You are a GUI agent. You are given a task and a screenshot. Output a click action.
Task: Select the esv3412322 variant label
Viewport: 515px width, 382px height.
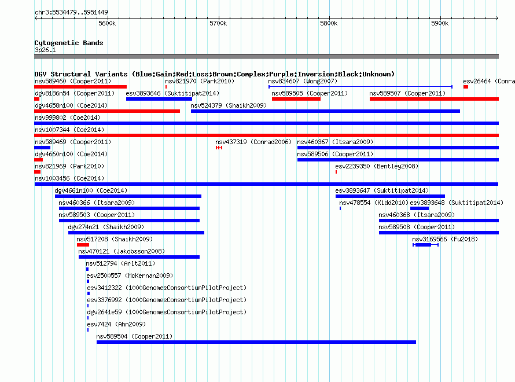167,288
